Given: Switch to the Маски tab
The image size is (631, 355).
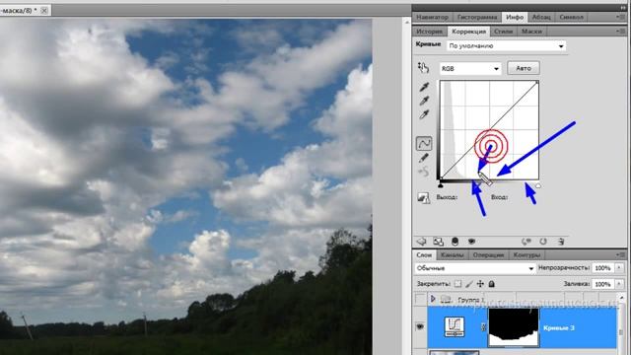Looking at the screenshot, I should click(x=531, y=31).
